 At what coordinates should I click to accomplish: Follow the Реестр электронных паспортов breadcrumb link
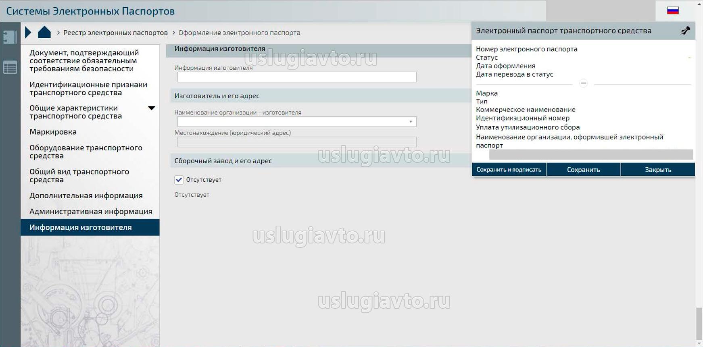(115, 33)
